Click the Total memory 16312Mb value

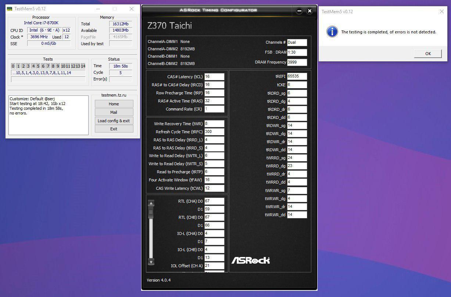point(120,24)
